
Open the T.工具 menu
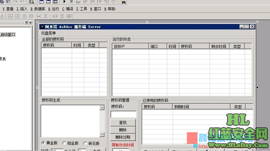tap(82, 9)
